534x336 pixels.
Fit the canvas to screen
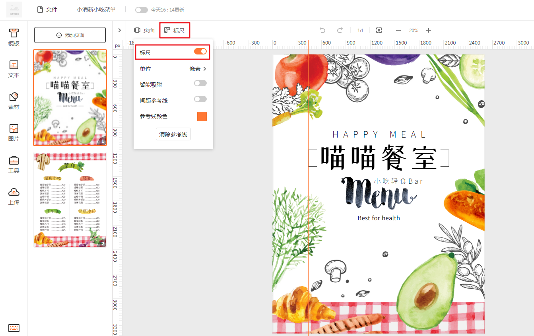click(x=379, y=30)
